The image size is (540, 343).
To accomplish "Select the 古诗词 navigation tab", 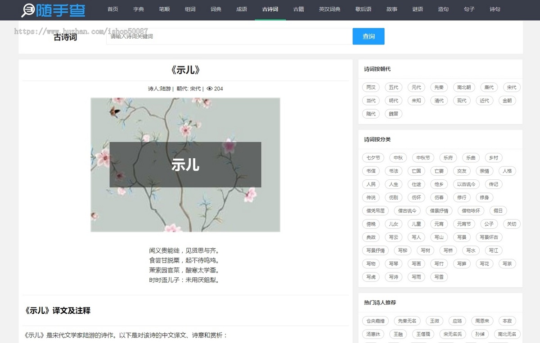I will coord(270,9).
